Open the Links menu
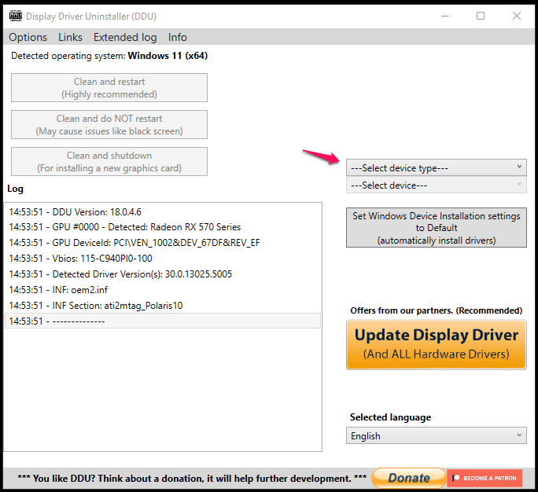The image size is (538, 492). [x=70, y=37]
